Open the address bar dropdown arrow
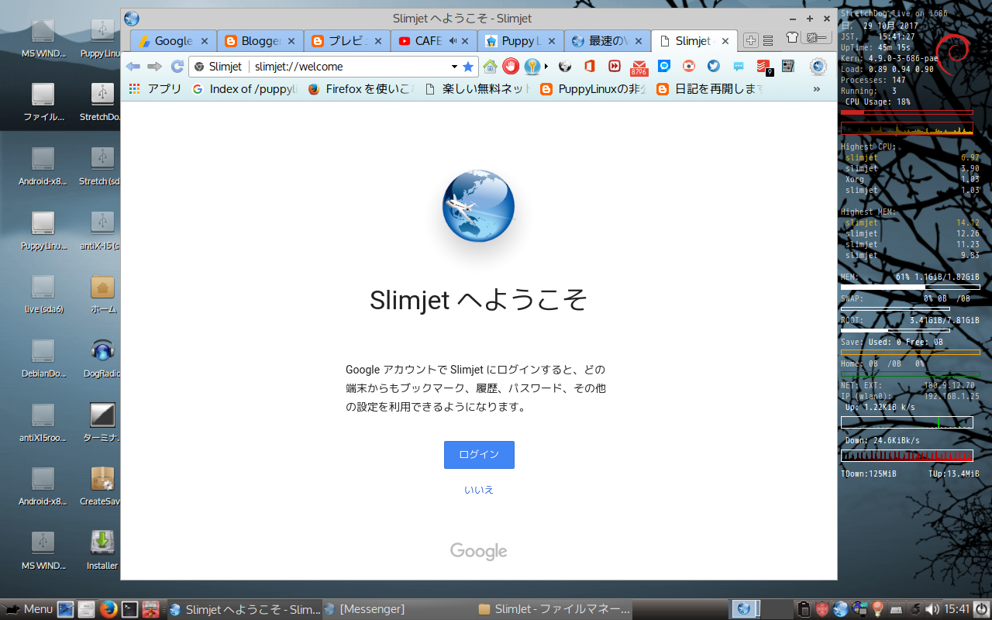 (x=453, y=67)
